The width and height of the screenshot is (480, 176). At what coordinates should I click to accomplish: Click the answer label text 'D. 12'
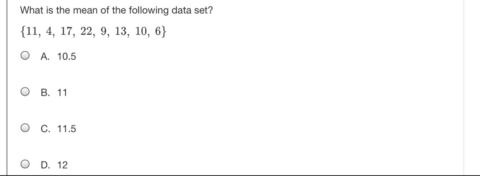[x=54, y=165]
